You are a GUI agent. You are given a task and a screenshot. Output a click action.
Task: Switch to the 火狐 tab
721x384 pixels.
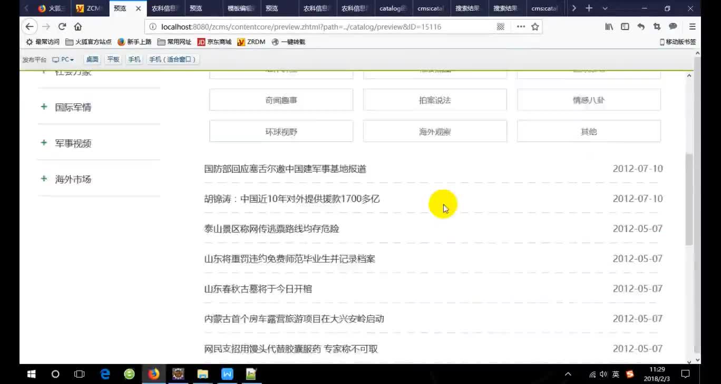pos(52,8)
